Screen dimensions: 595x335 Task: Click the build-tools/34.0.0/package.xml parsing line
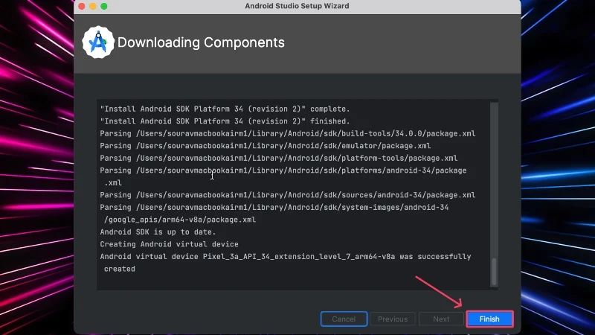pyautogui.click(x=288, y=134)
